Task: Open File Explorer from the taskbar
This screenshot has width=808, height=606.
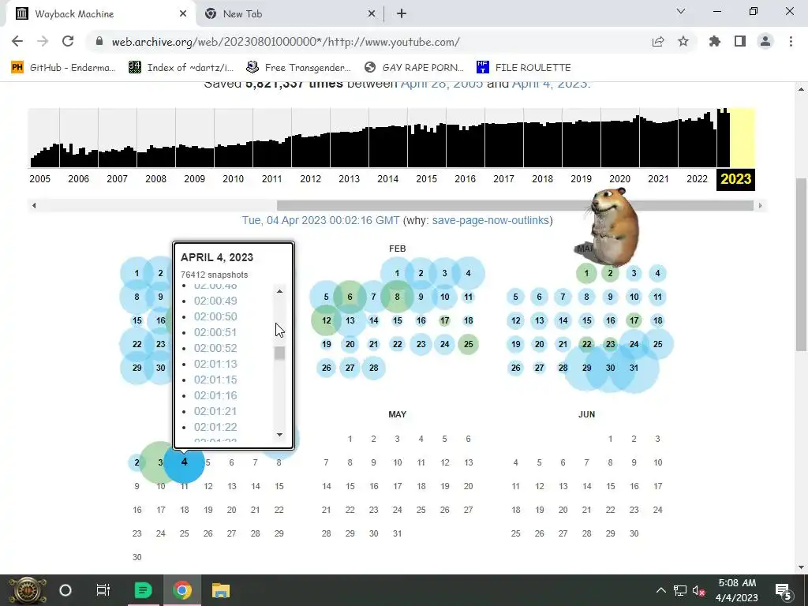Action: pos(221,590)
